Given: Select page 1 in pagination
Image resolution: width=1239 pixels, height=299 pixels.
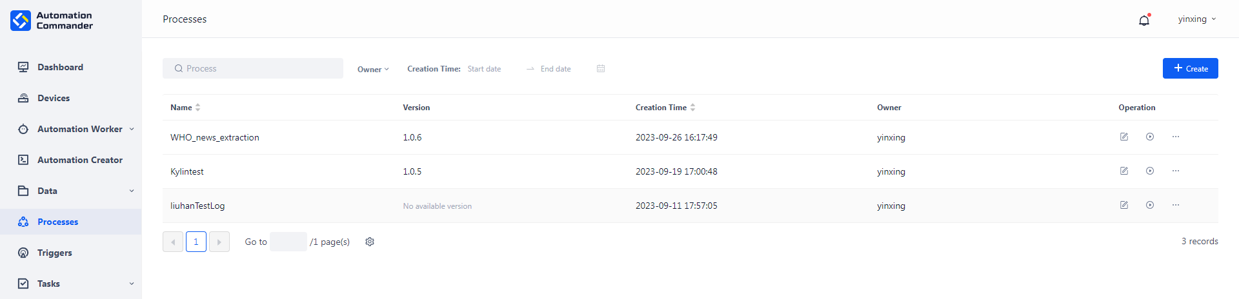Looking at the screenshot, I should (x=196, y=242).
